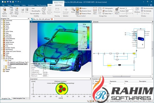The height and width of the screenshot is (103, 154).
Task: Select the Zoom mouse tool
Action: pyautogui.click(x=73, y=10)
